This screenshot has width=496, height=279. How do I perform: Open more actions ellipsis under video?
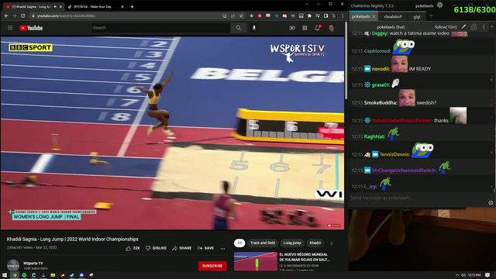pyautogui.click(x=222, y=248)
